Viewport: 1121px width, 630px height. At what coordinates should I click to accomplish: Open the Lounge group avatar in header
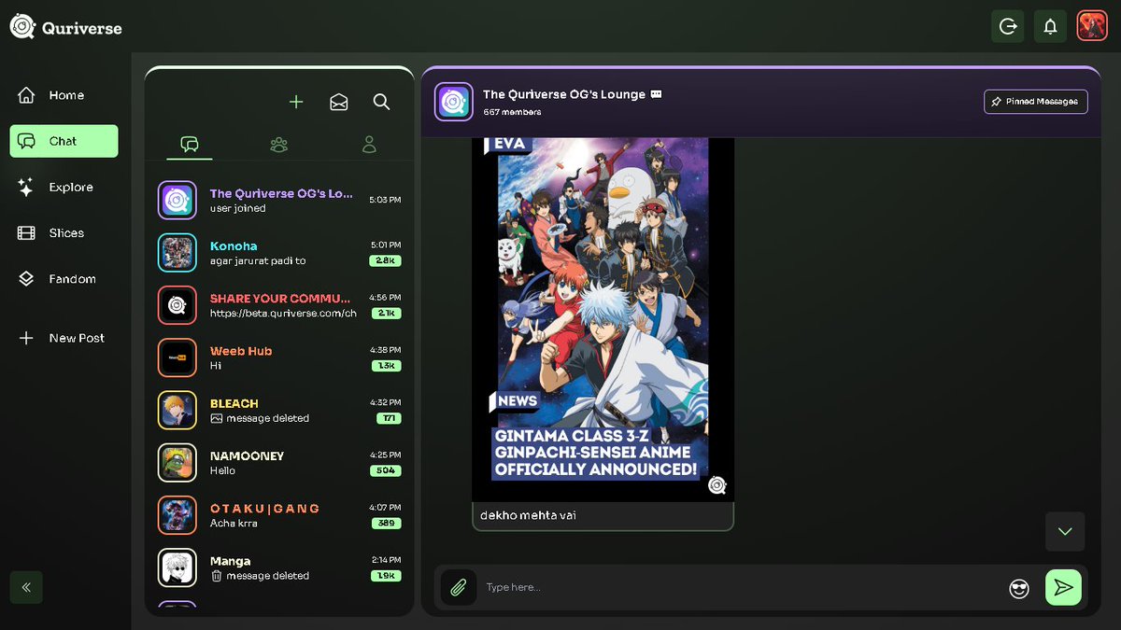[454, 102]
